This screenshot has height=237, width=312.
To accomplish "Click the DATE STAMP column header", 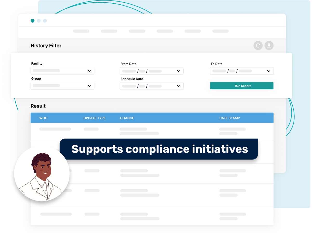I will (x=230, y=118).
